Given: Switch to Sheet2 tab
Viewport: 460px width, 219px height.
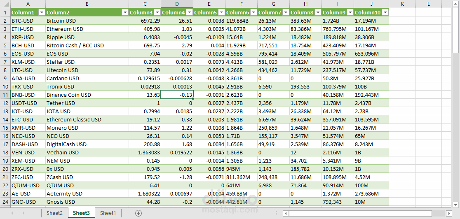Looking at the screenshot, I should point(54,213).
